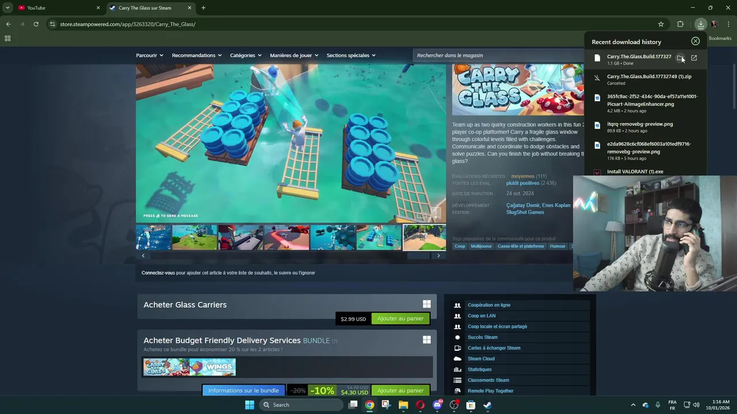This screenshot has width=737, height=414.
Task: Open File Explorer from the taskbar
Action: point(403,405)
